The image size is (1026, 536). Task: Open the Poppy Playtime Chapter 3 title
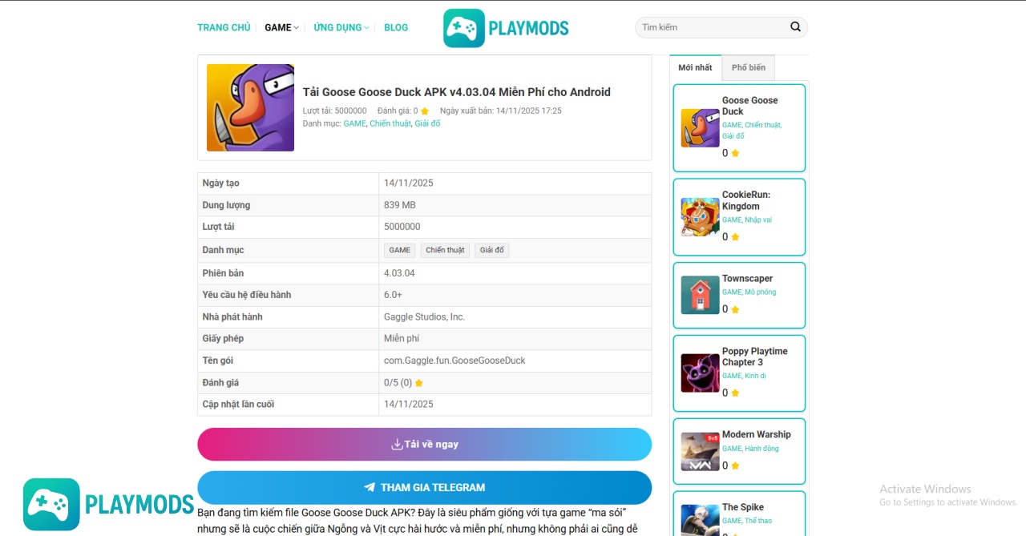755,357
